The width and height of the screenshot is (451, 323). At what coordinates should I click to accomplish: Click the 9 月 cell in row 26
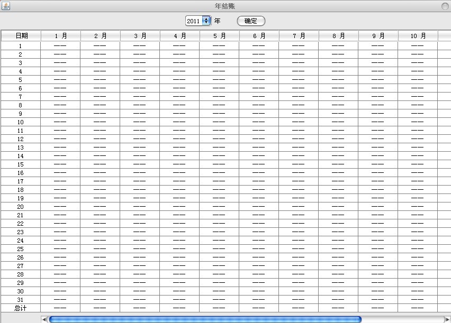coord(377,257)
